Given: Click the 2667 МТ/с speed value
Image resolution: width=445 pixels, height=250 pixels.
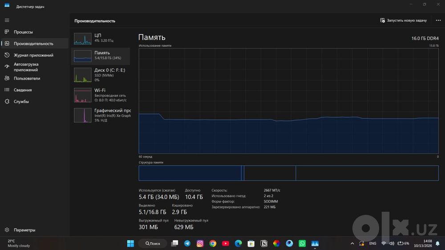Looking at the screenshot, I should [272, 190].
